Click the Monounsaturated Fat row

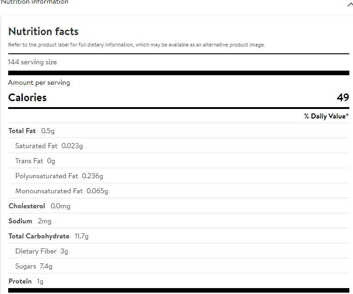[x=61, y=191]
